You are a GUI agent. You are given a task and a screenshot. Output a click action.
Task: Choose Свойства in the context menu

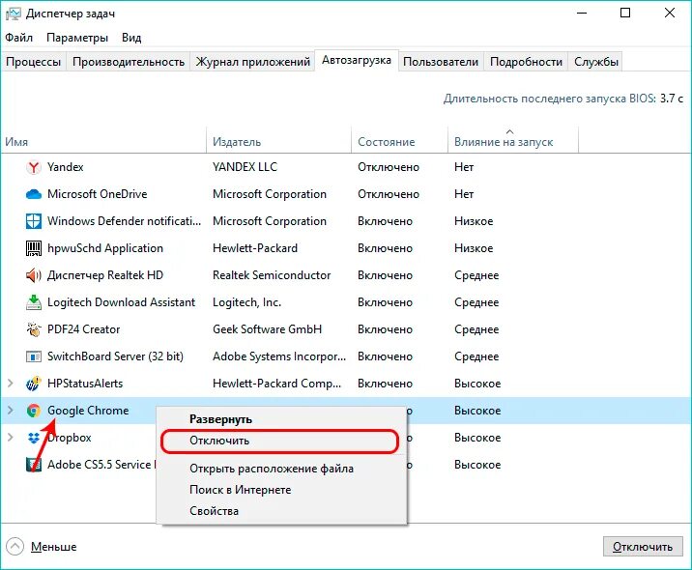(x=281, y=511)
